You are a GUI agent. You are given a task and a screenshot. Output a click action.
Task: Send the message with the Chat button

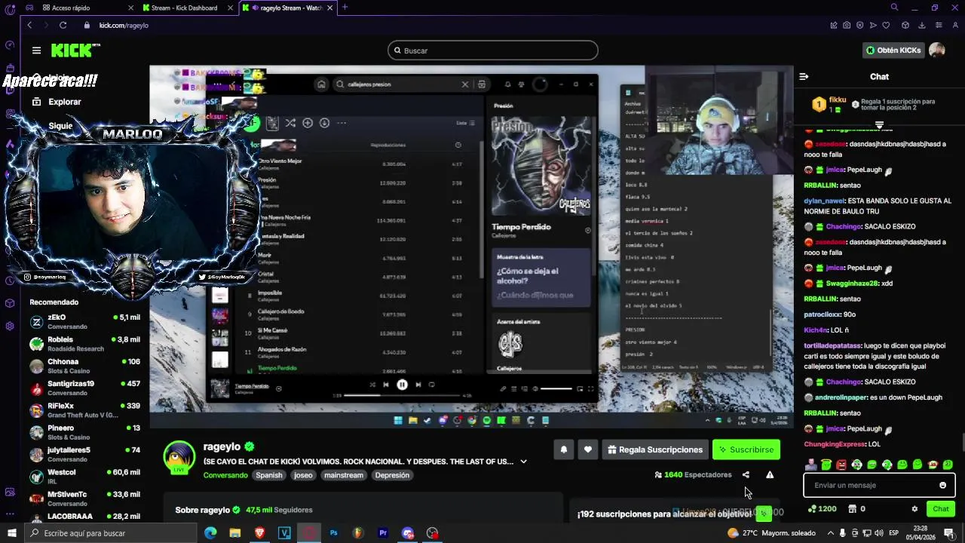coord(941,509)
